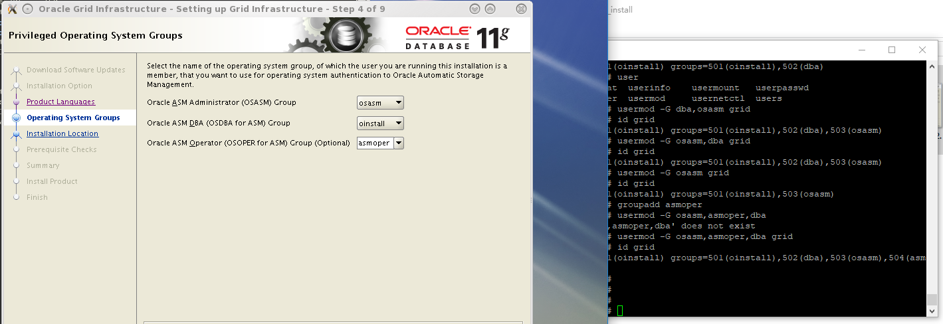The height and width of the screenshot is (324, 943).
Task: Go to the Installation Location step
Action: pos(62,133)
